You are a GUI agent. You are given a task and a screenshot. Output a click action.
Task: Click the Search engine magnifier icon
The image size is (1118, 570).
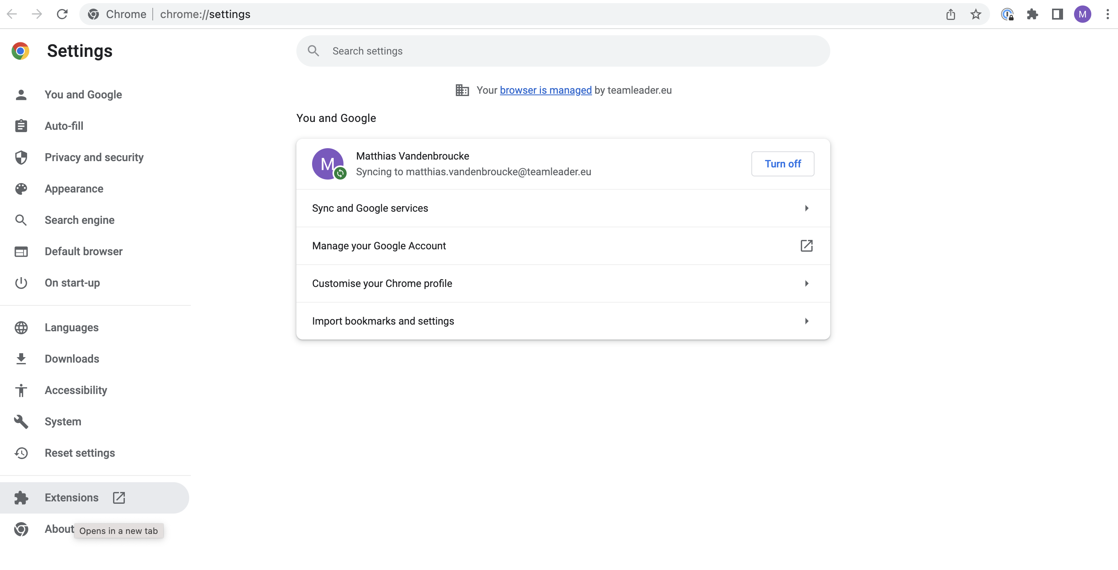(x=21, y=220)
